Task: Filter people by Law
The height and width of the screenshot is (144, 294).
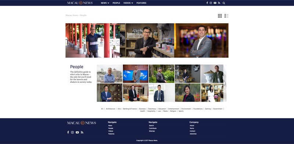Action: point(159,111)
